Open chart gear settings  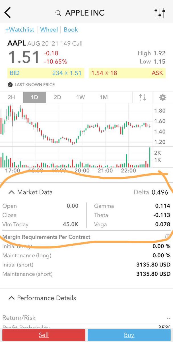[163, 97]
